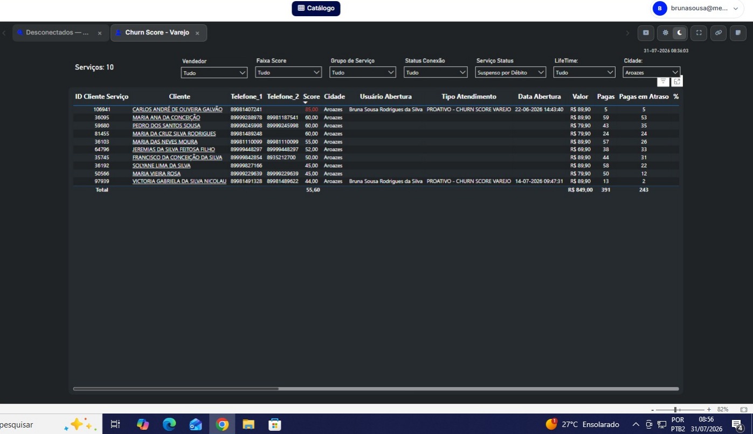Open the weather widget 27°C Ensolarado

pos(582,424)
